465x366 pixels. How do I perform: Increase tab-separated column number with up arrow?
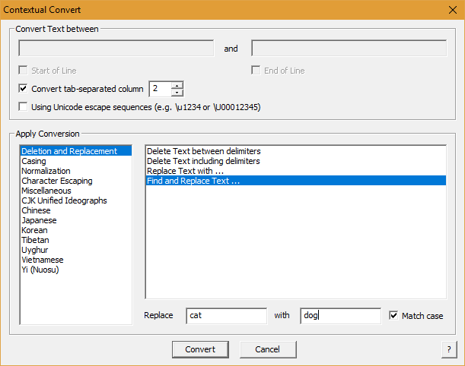(x=177, y=86)
